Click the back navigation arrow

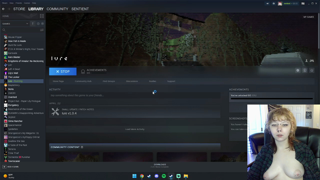[3, 9]
